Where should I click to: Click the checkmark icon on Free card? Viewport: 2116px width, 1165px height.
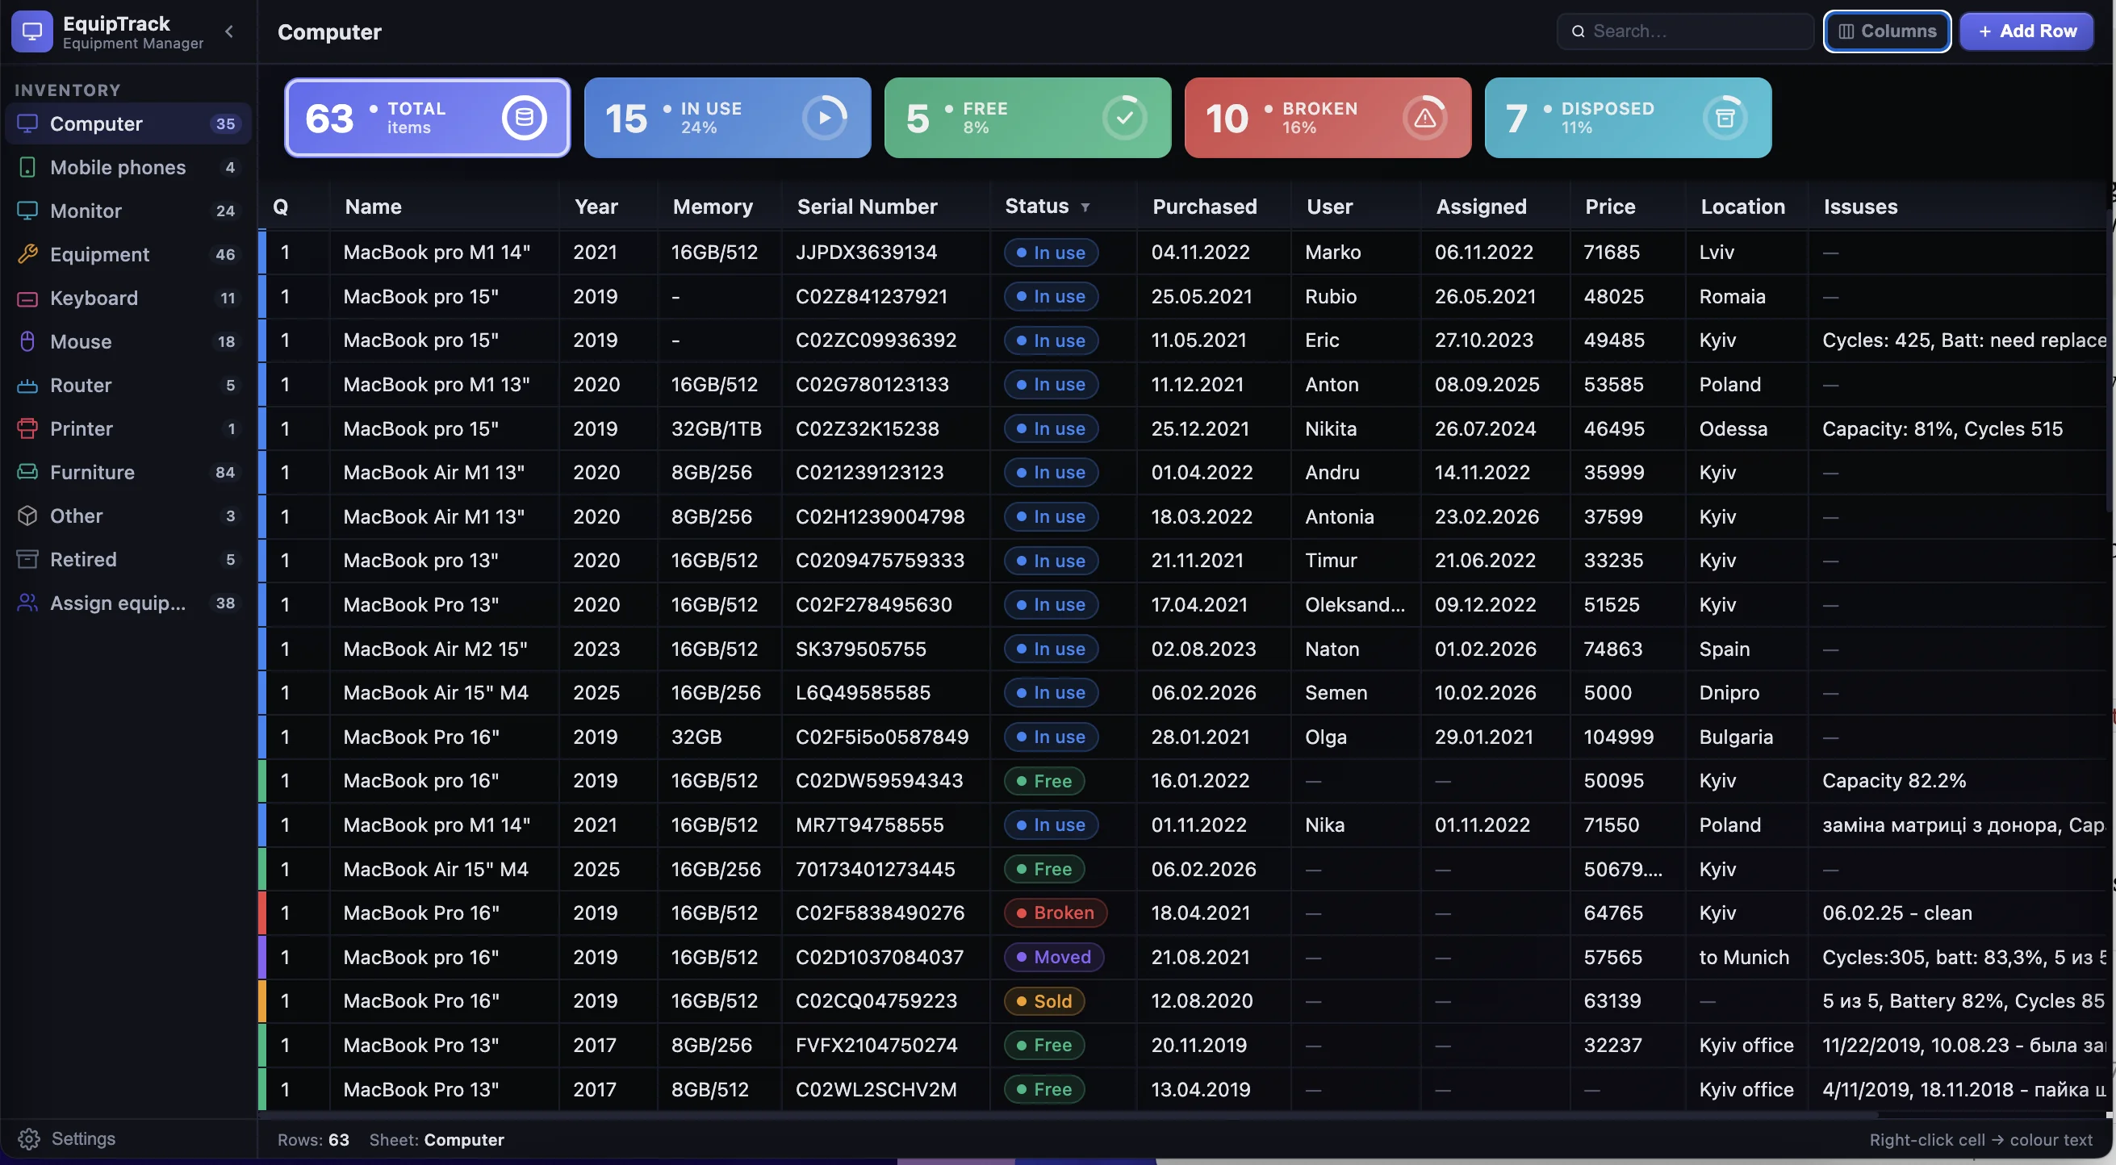coord(1124,119)
